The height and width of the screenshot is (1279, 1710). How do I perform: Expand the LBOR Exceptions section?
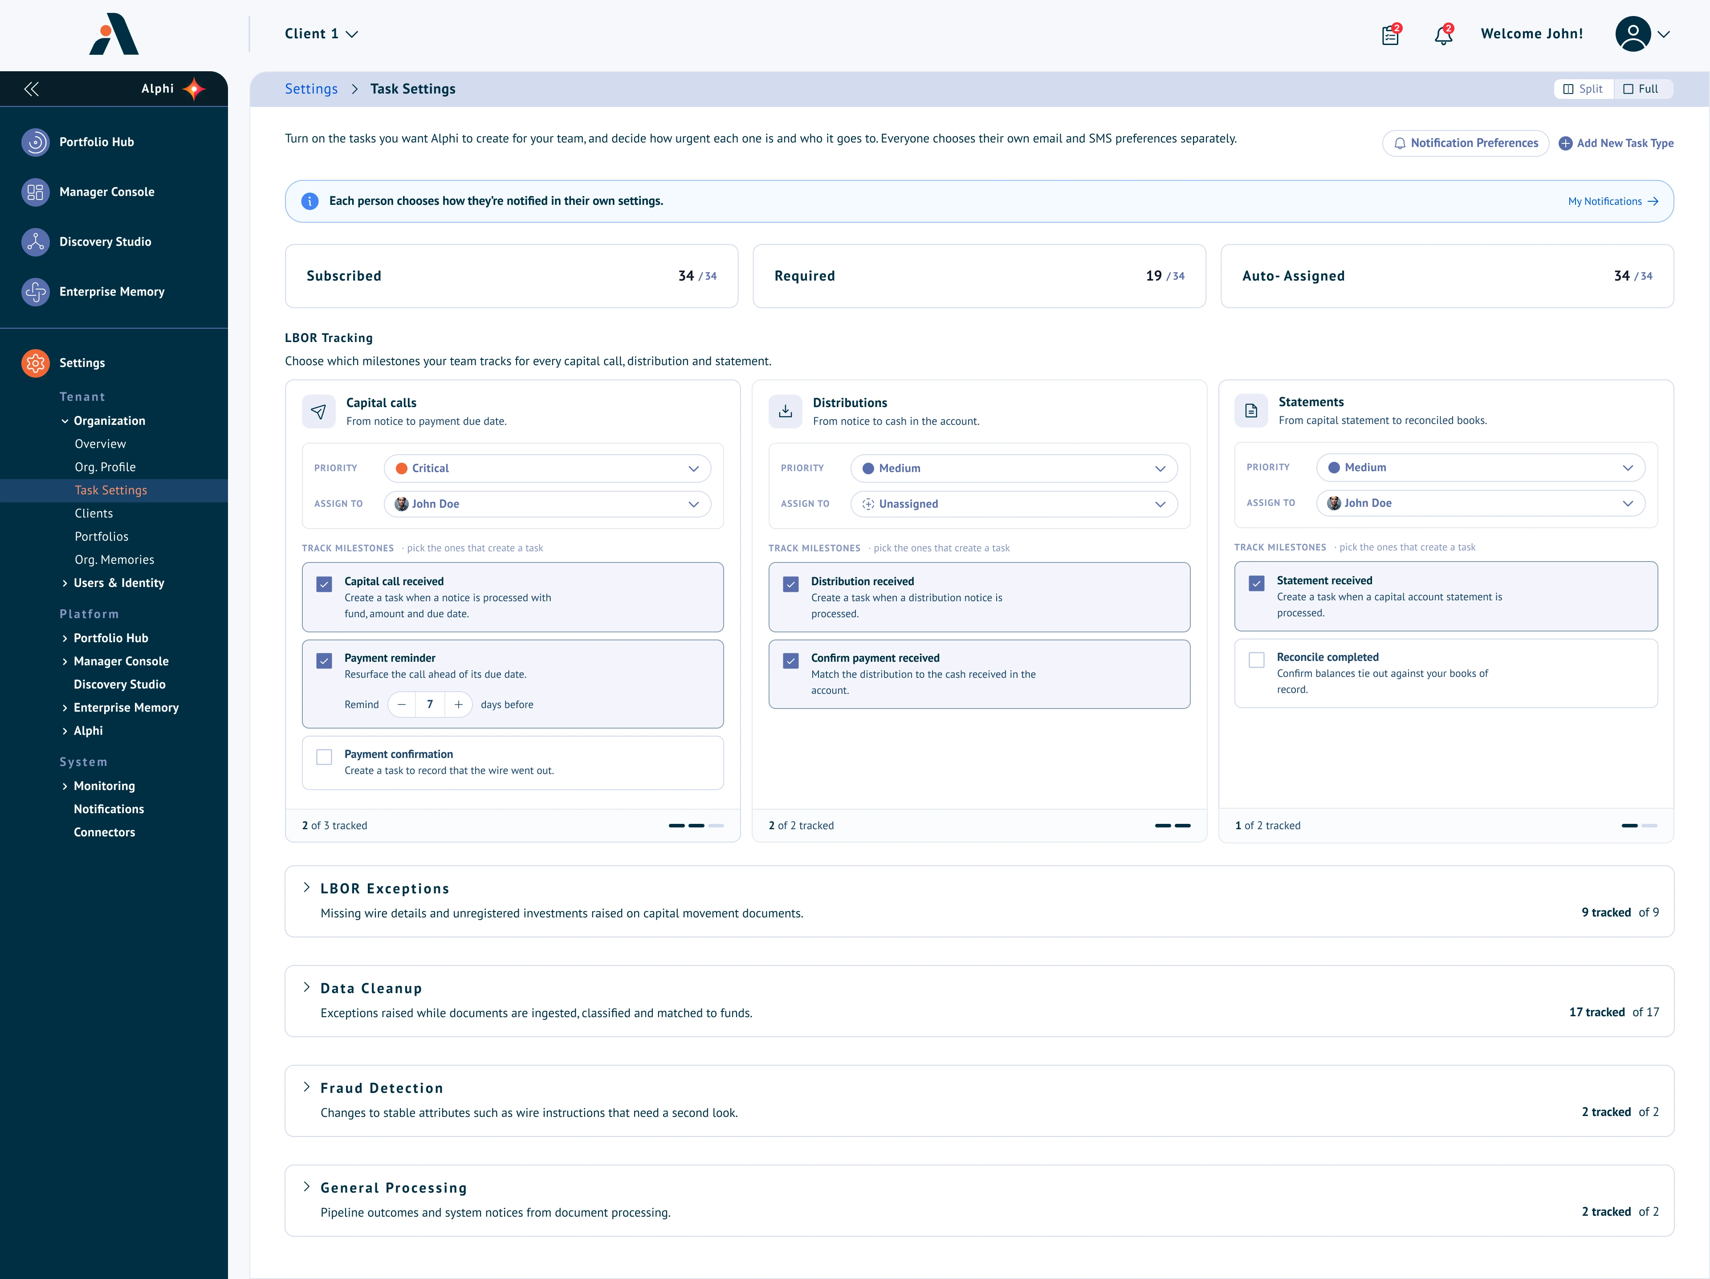point(307,888)
